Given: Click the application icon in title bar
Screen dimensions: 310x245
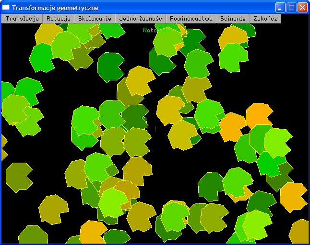Looking at the screenshot, I should coord(6,8).
